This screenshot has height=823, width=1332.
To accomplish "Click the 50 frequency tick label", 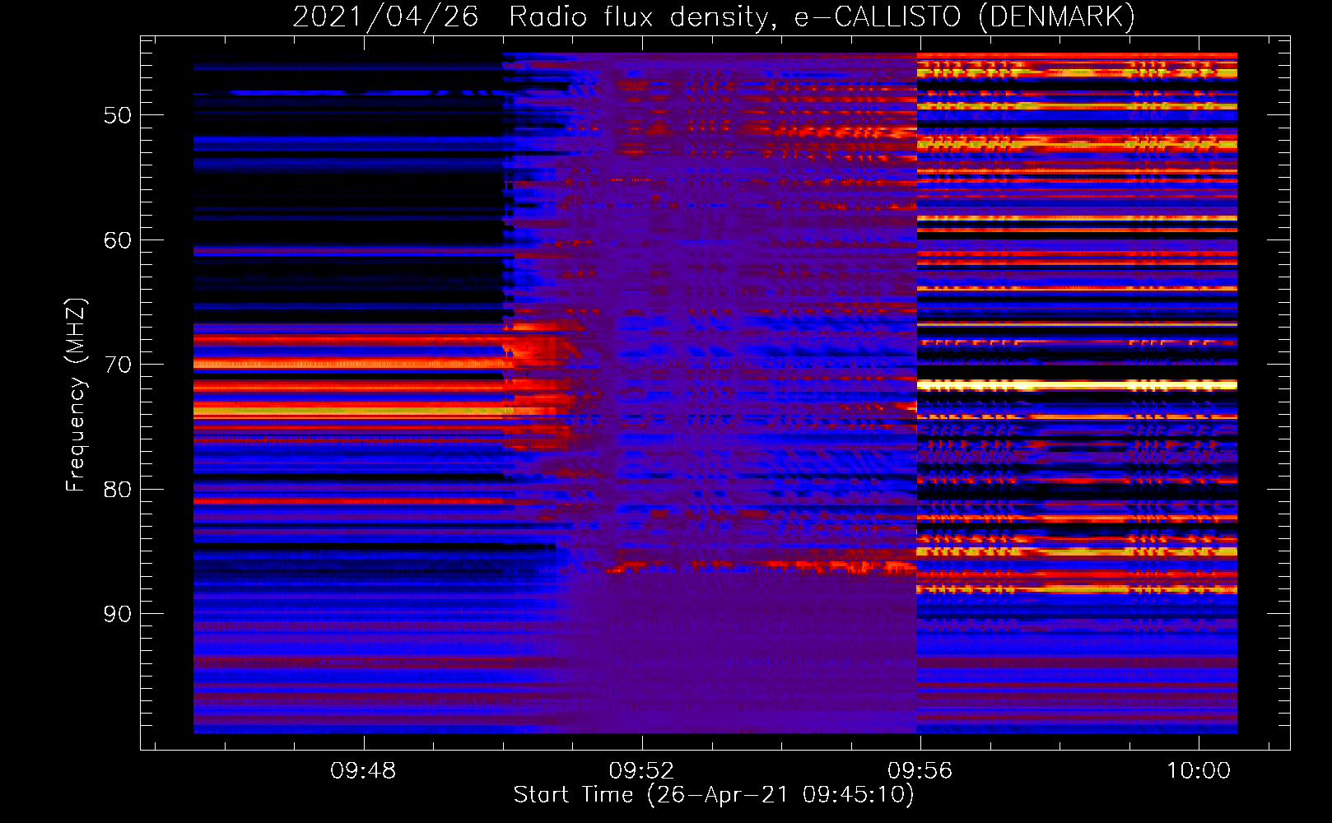I will (x=118, y=115).
